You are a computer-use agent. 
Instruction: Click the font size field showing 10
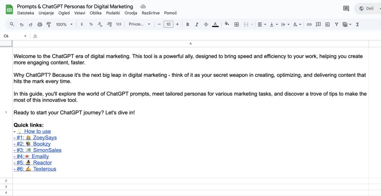click(169, 24)
